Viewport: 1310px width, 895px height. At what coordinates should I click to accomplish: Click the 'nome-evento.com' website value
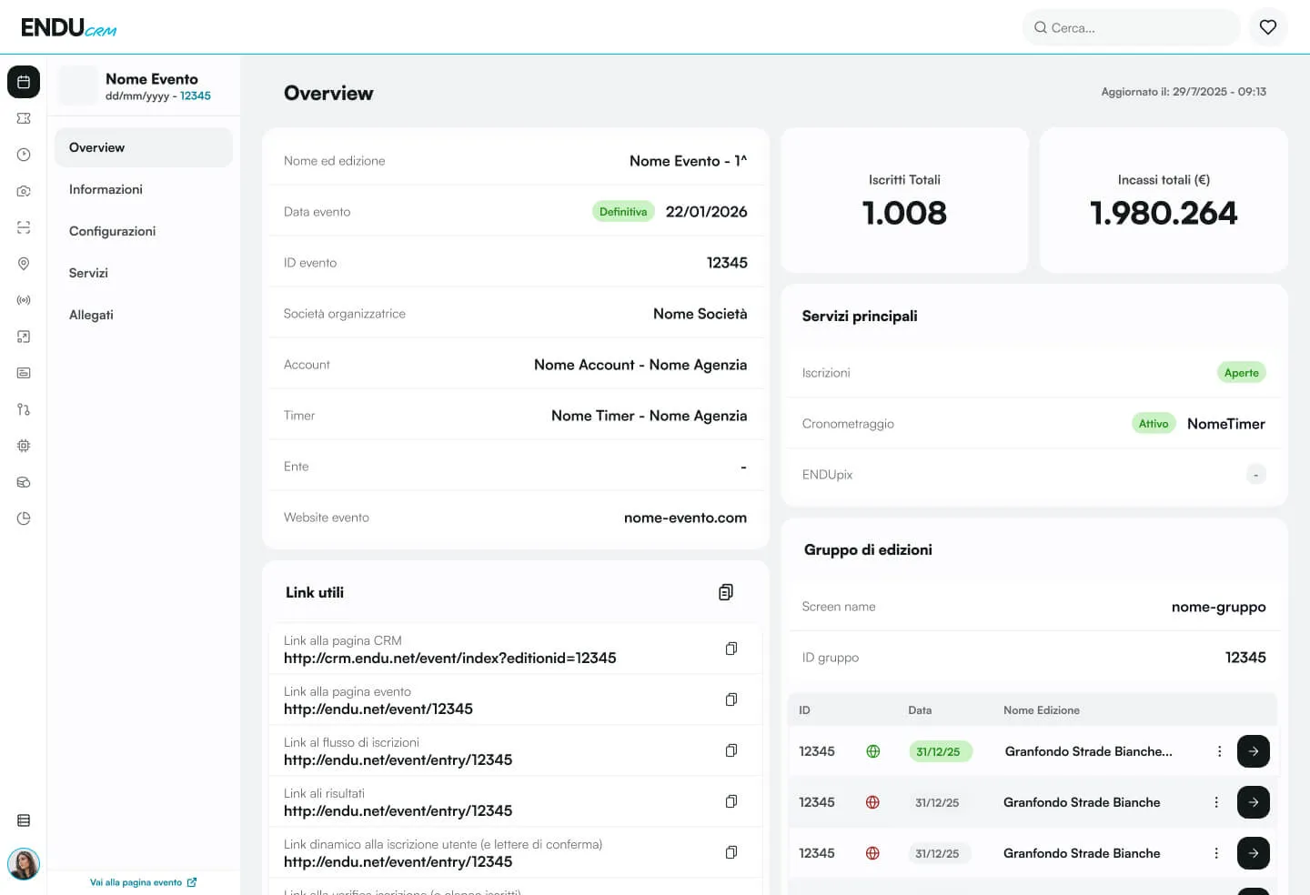click(x=685, y=518)
